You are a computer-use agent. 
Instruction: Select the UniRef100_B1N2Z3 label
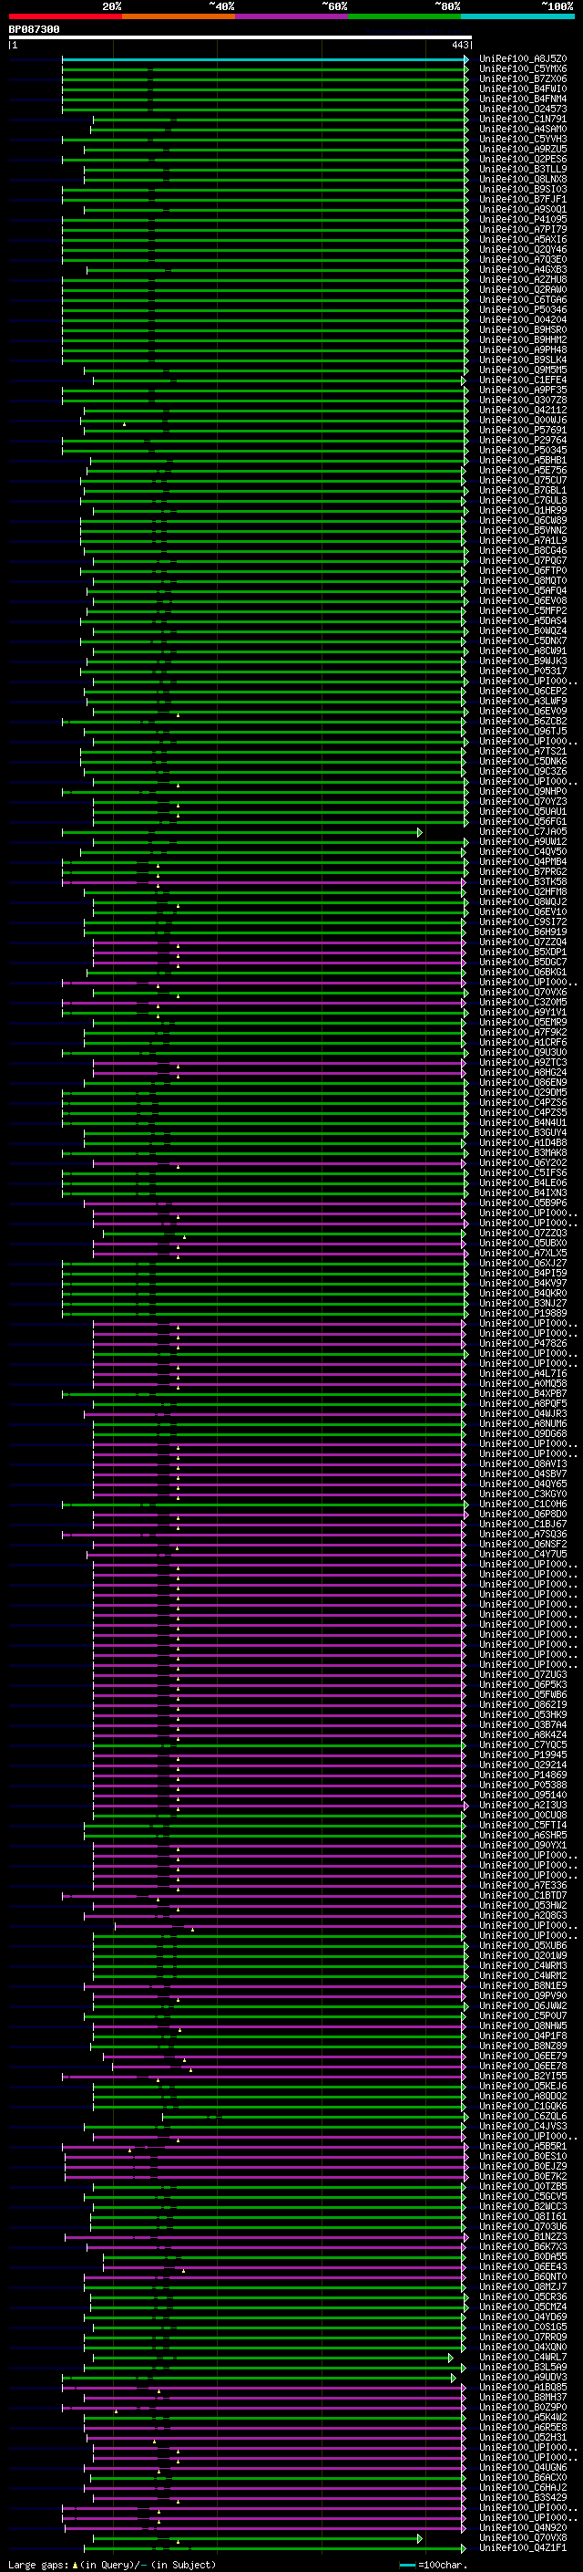523,2236
